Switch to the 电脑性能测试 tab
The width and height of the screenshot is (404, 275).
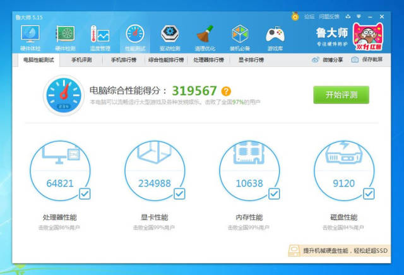[39, 60]
